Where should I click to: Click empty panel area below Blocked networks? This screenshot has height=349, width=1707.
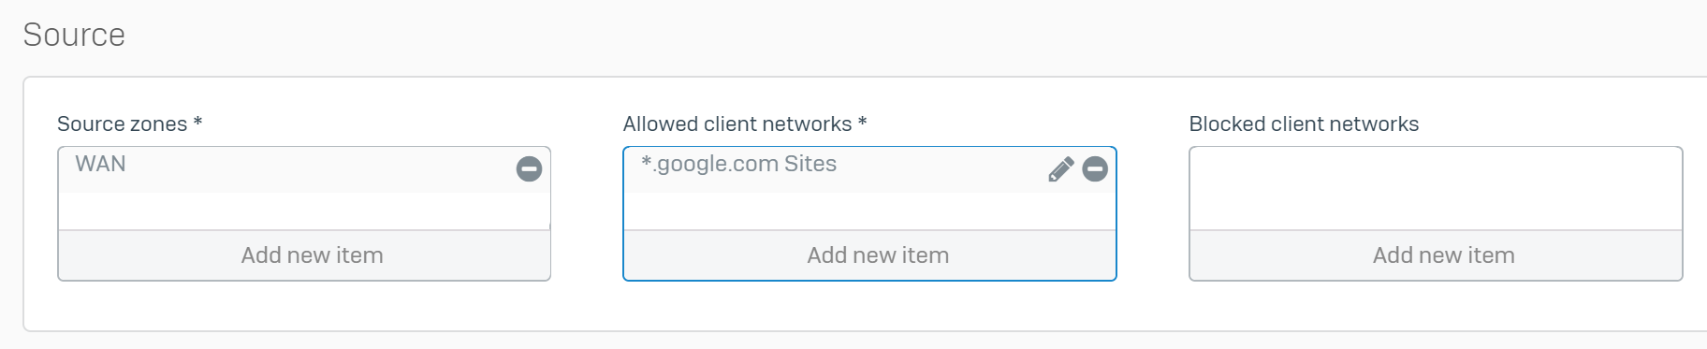pos(1436,305)
